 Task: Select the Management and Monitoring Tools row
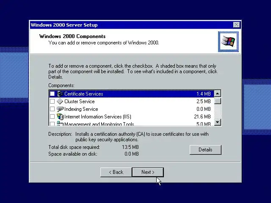coord(131,123)
